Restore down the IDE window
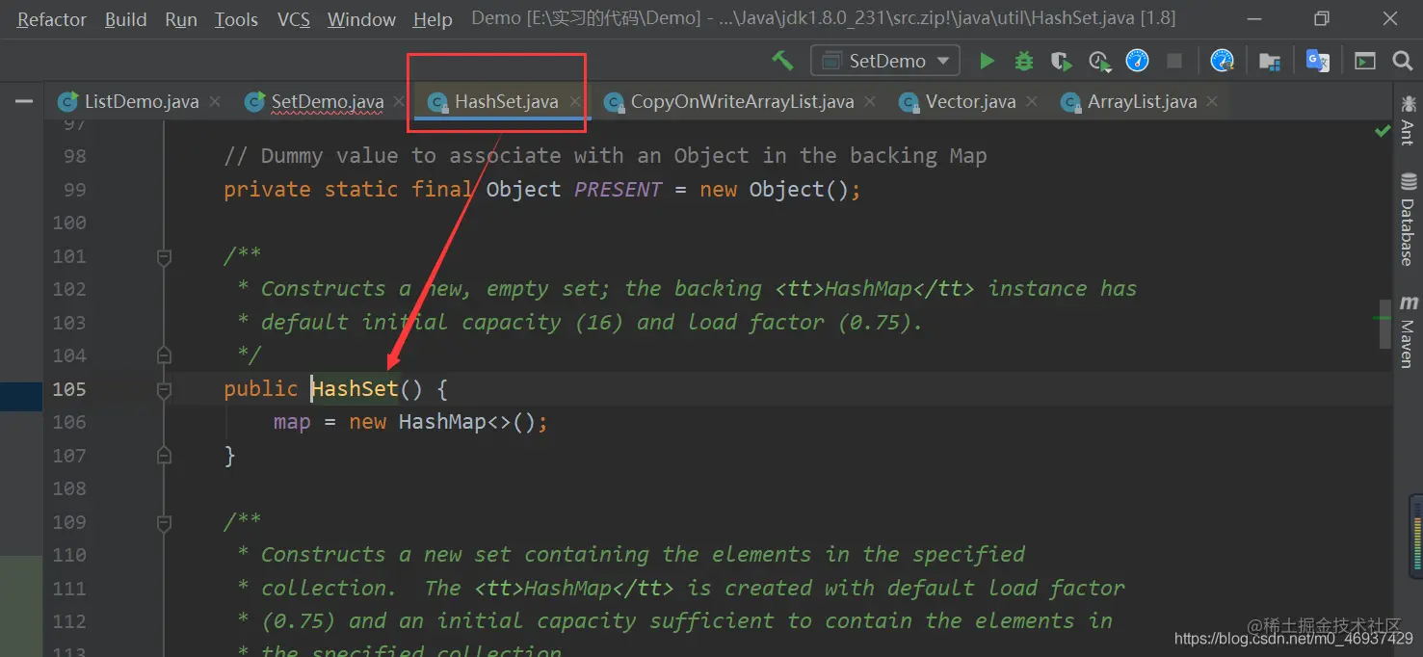The width and height of the screenshot is (1423, 657). (1322, 19)
